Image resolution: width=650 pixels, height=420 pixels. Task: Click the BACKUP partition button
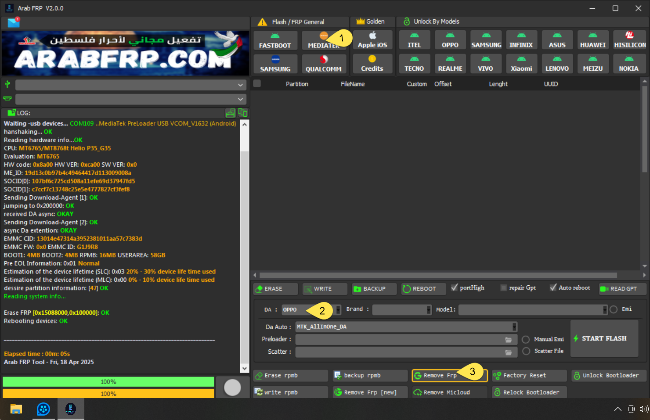click(374, 289)
